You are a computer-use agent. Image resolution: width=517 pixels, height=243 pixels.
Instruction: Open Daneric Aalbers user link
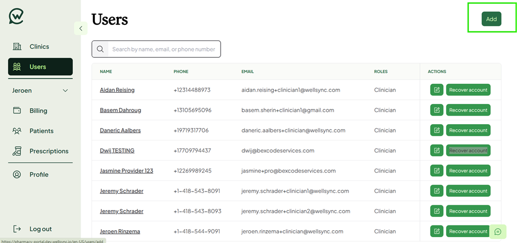(120, 130)
